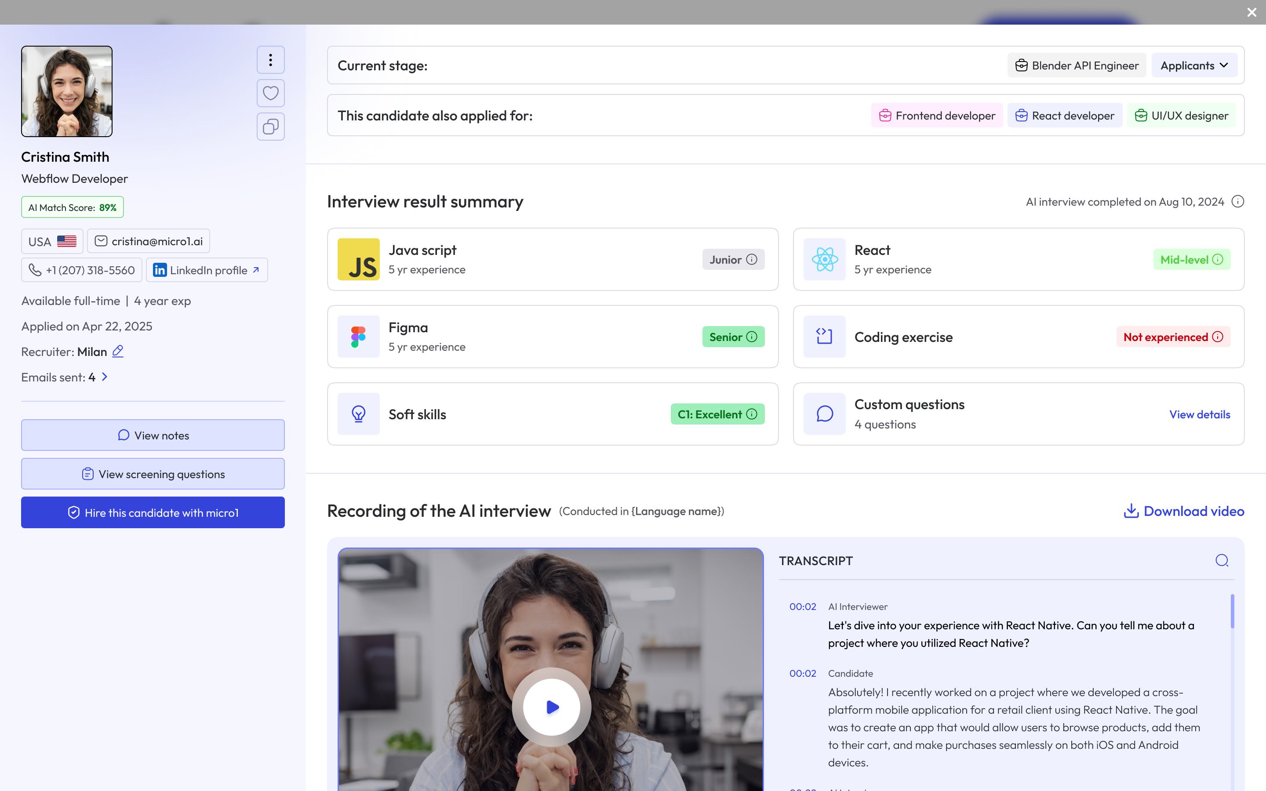Open View details for custom questions
This screenshot has height=791, width=1266.
coord(1199,414)
